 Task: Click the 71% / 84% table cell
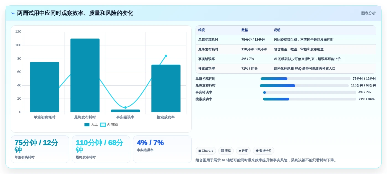point(250,69)
